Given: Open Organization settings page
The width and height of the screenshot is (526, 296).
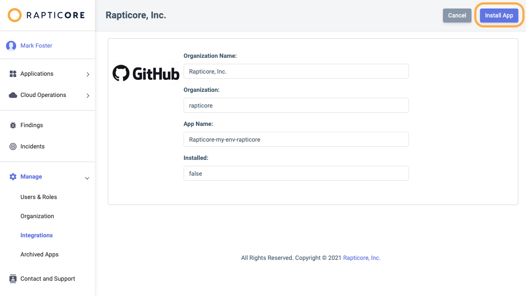Looking at the screenshot, I should 37,216.
